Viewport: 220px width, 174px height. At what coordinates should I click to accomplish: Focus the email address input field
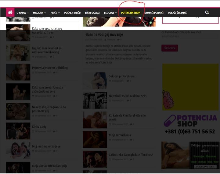click(189, 36)
